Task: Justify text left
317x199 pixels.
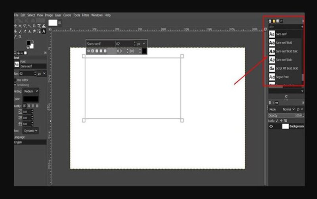Action: pos(25,106)
